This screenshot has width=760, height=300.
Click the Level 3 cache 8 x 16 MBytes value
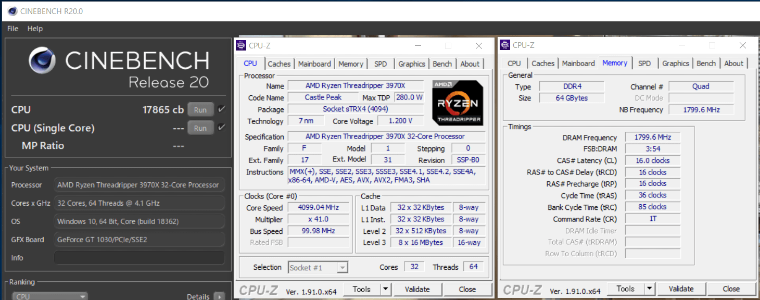coord(421,243)
